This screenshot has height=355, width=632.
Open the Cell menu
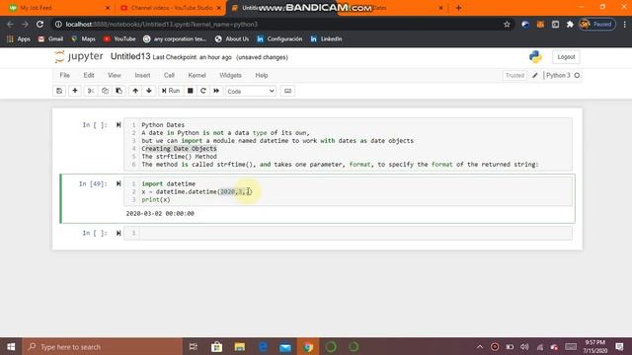click(x=169, y=75)
